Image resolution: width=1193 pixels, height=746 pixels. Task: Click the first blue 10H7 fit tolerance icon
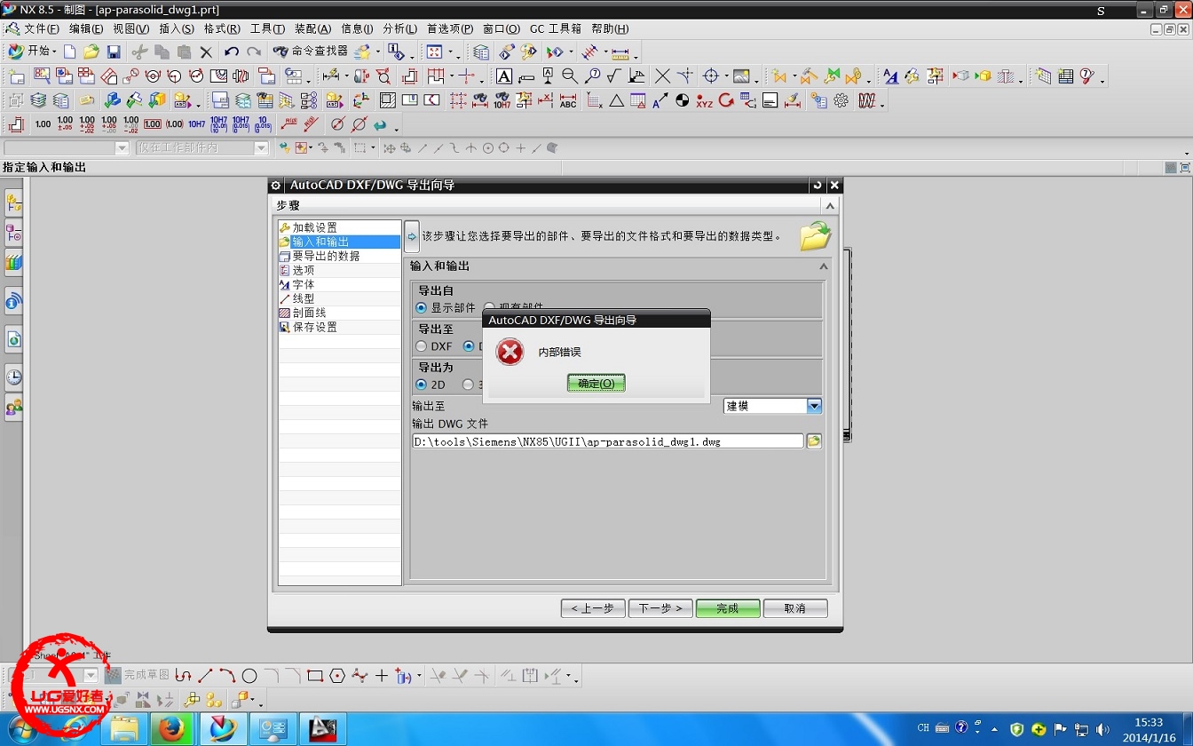(x=197, y=124)
